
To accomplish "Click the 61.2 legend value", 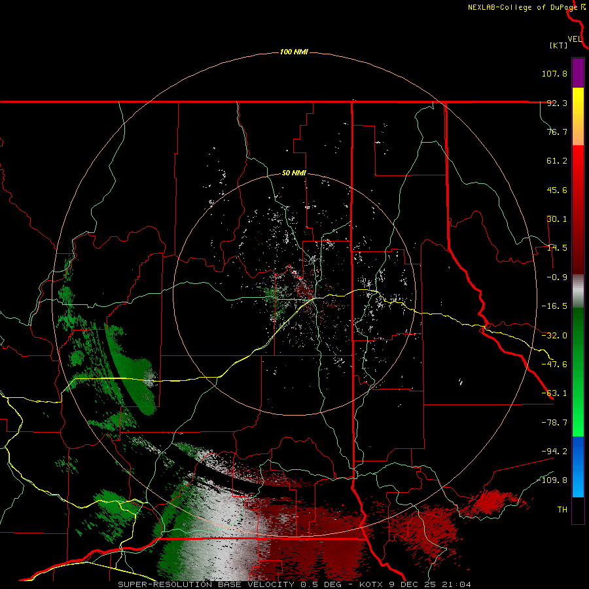I will click(x=557, y=161).
